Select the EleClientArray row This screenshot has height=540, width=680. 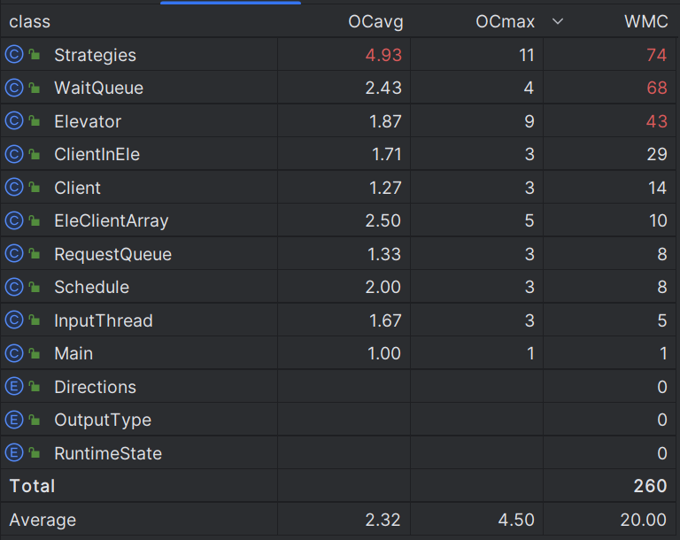coord(111,221)
